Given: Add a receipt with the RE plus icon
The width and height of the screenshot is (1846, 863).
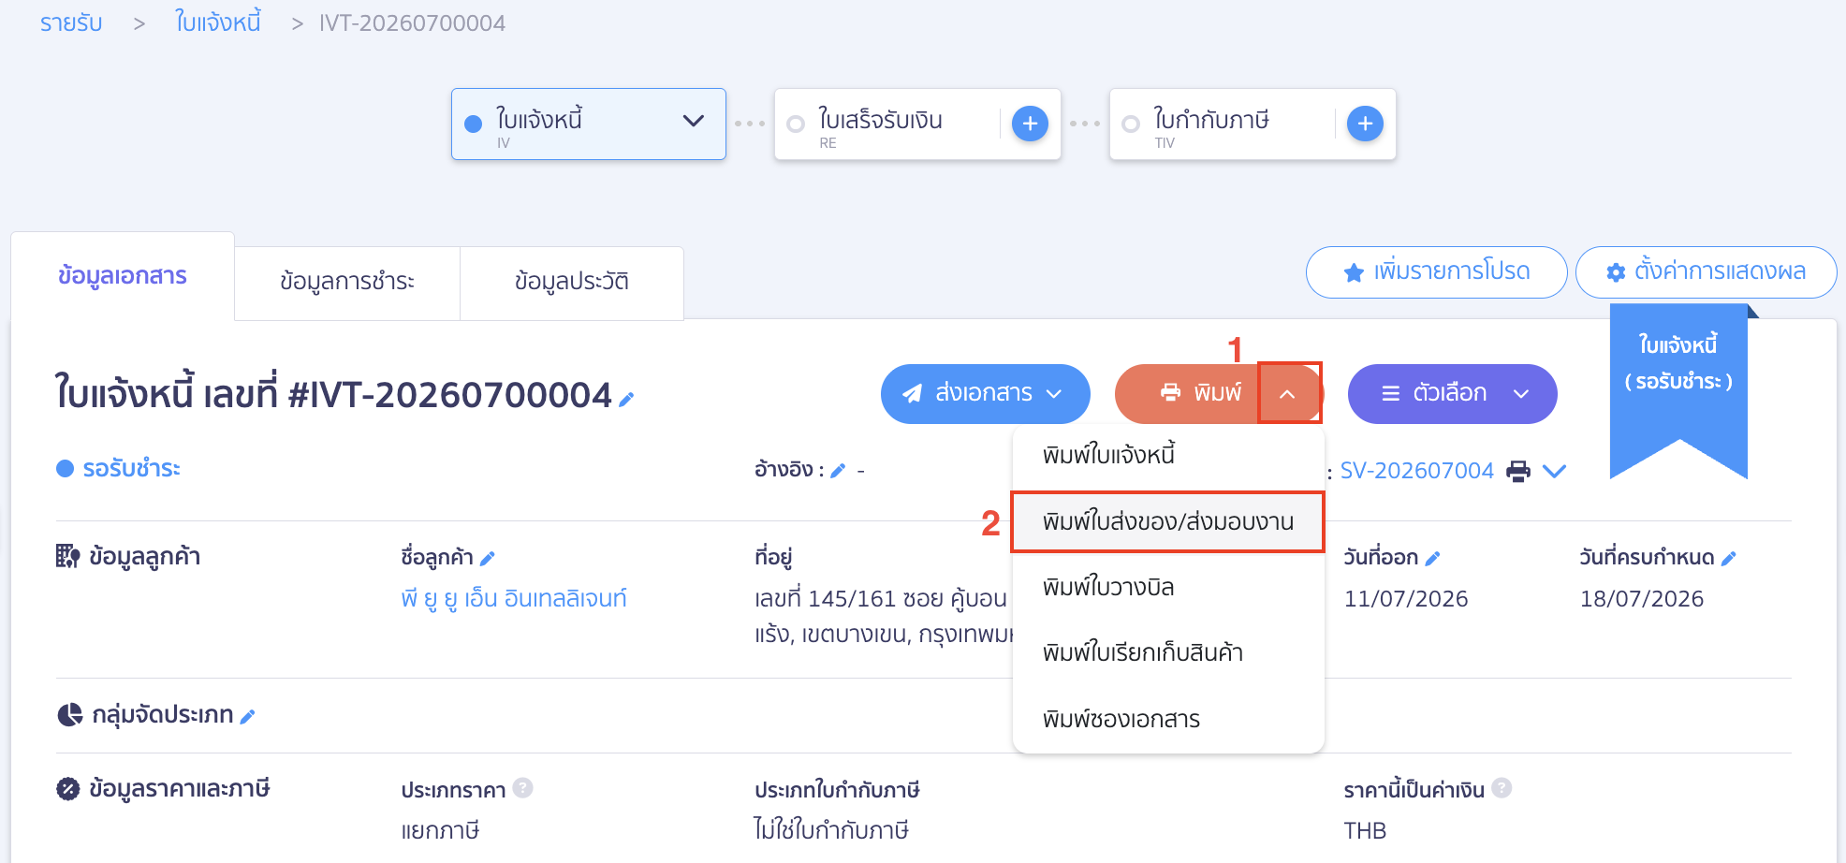Looking at the screenshot, I should pyautogui.click(x=1030, y=124).
